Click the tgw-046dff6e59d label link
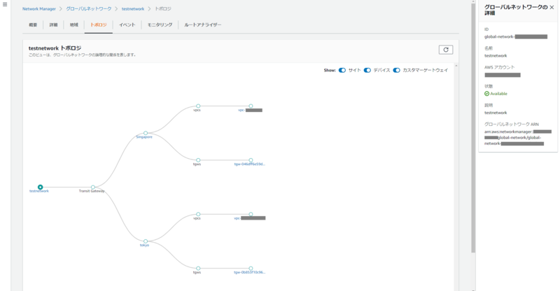Screen dimensions: 560x291 [250, 164]
